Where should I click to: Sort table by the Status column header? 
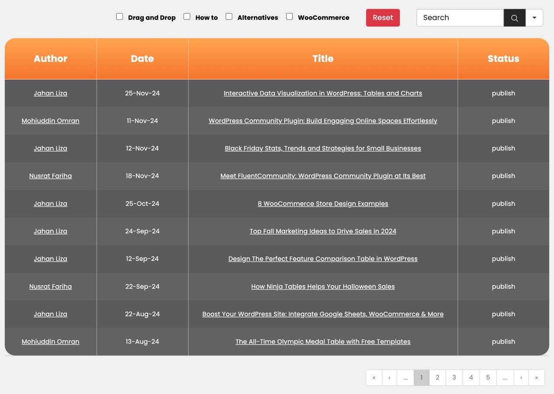pyautogui.click(x=503, y=58)
